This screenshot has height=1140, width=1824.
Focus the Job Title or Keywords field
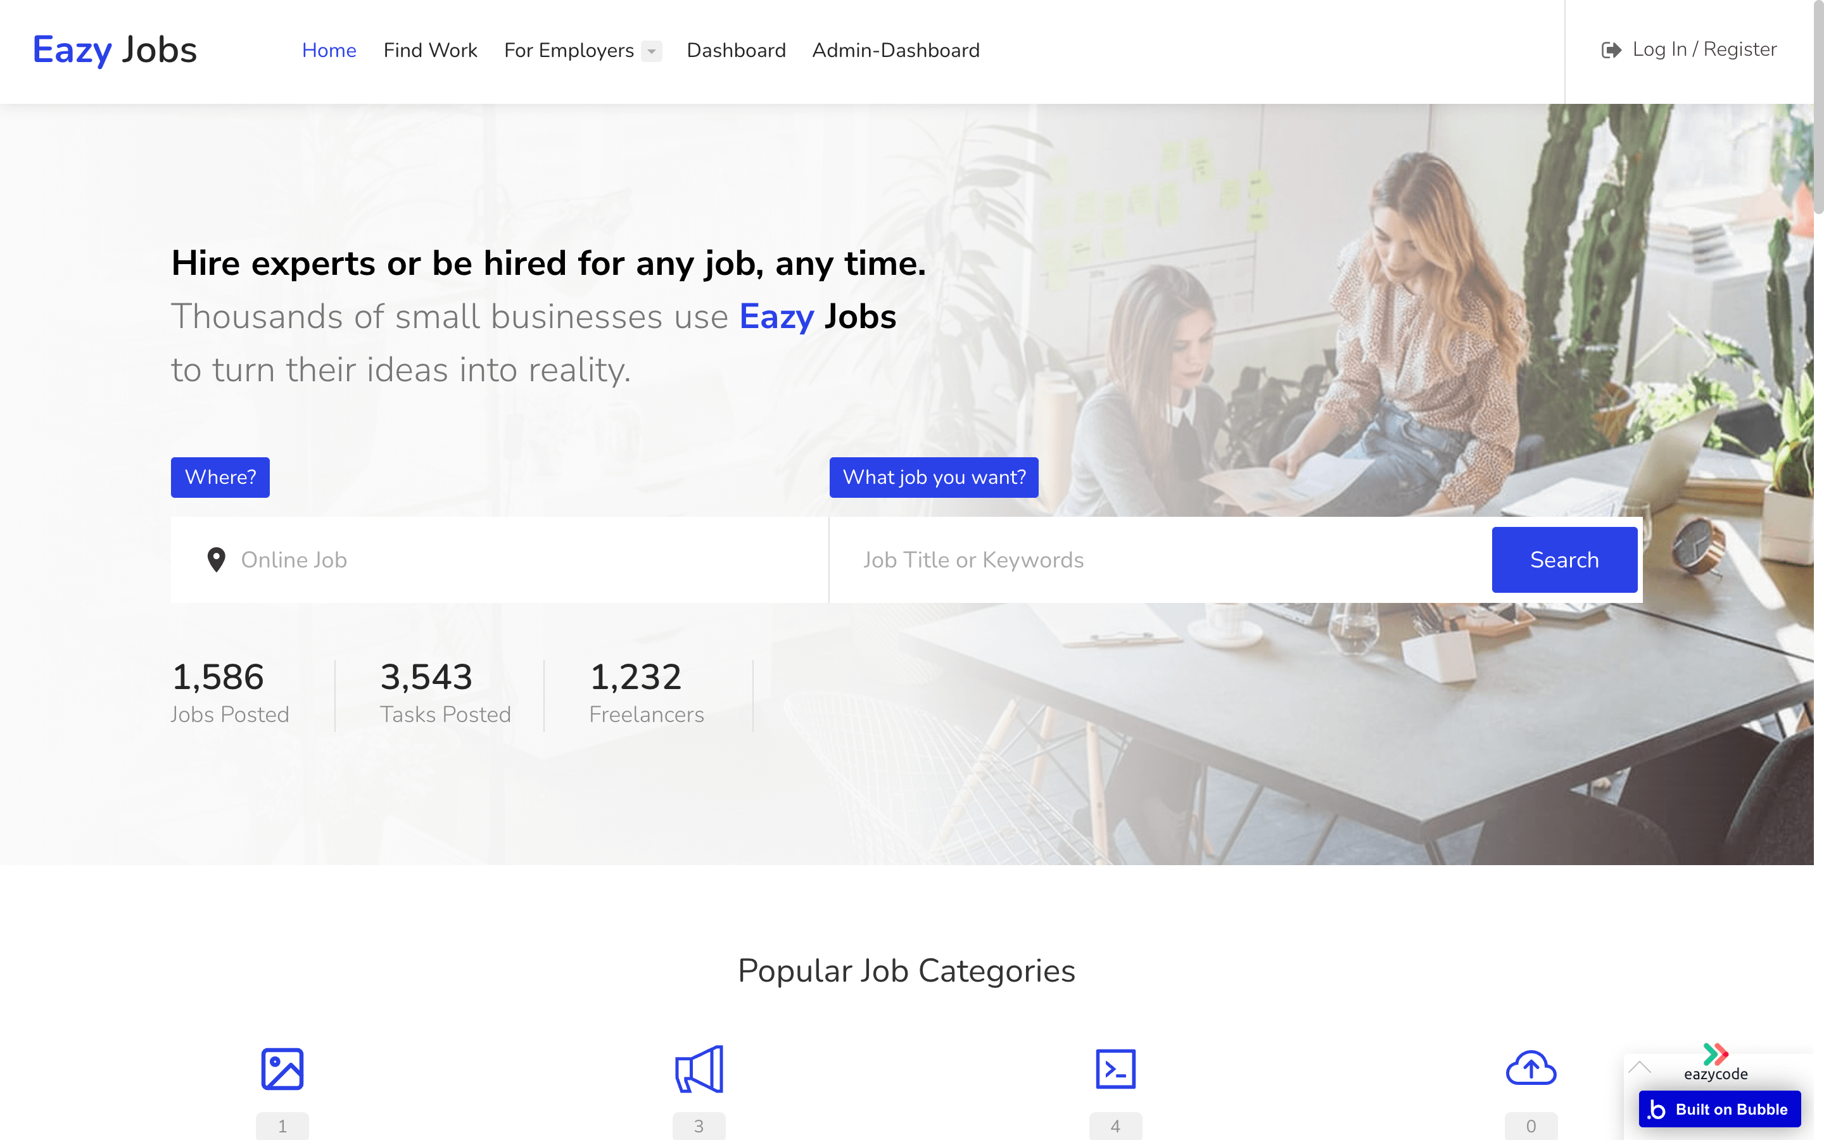[x=1161, y=559]
